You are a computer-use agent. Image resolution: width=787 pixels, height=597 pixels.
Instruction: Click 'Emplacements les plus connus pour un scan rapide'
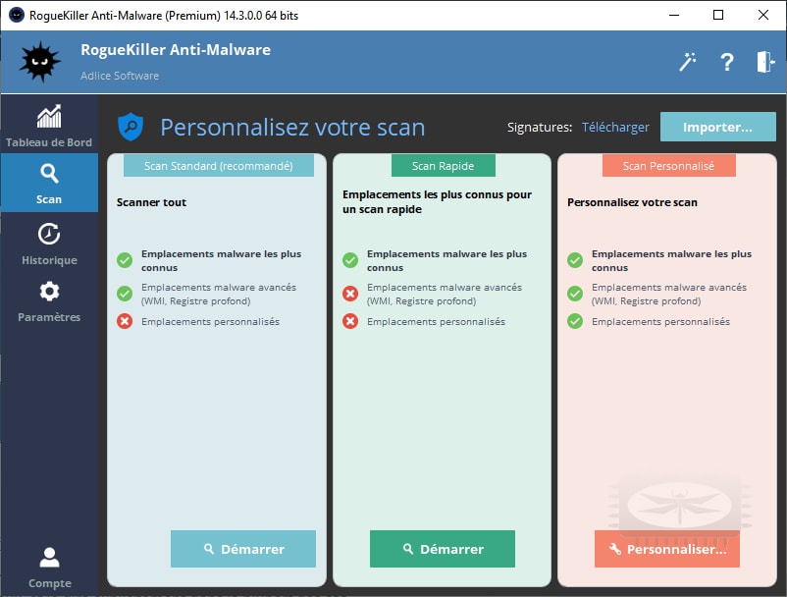point(437,202)
